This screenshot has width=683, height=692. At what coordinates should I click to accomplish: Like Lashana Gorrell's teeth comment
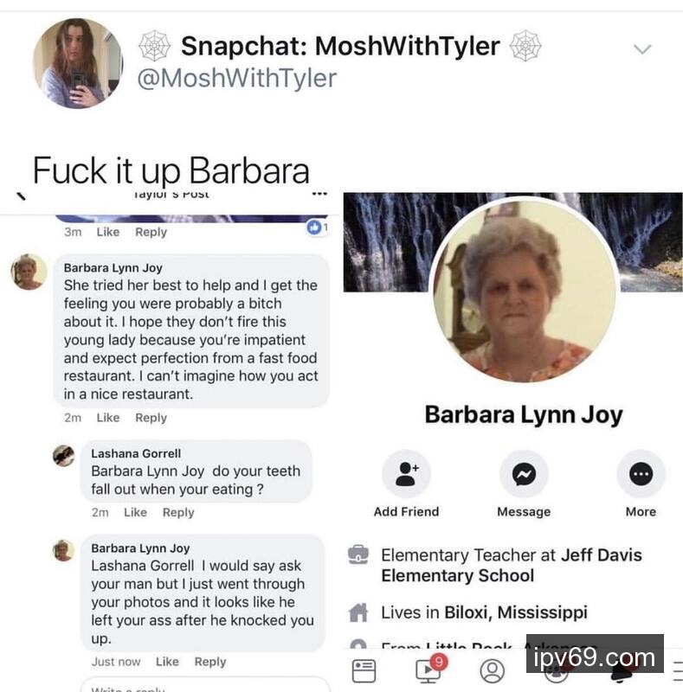135,512
